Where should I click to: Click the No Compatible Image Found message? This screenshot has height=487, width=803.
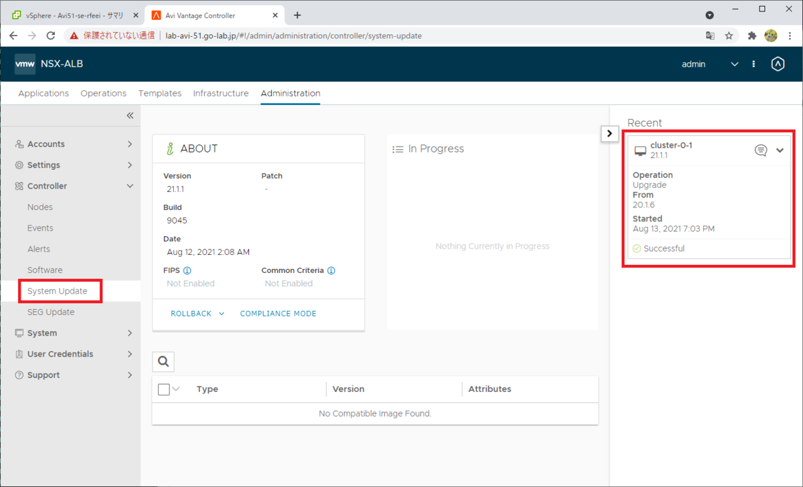[x=375, y=413]
